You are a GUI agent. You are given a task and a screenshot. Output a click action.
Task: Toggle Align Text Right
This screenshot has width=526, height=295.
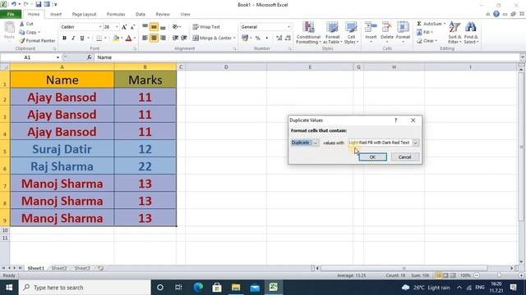163,39
